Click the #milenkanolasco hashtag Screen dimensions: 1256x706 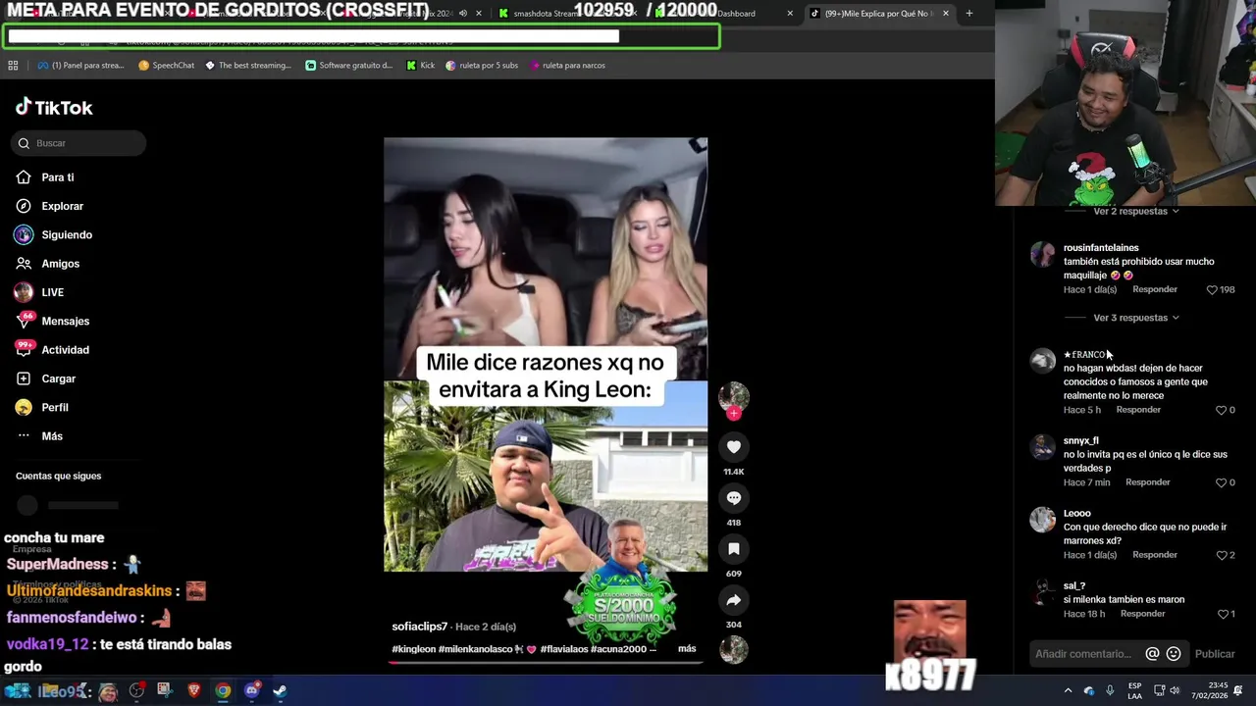[477, 649]
